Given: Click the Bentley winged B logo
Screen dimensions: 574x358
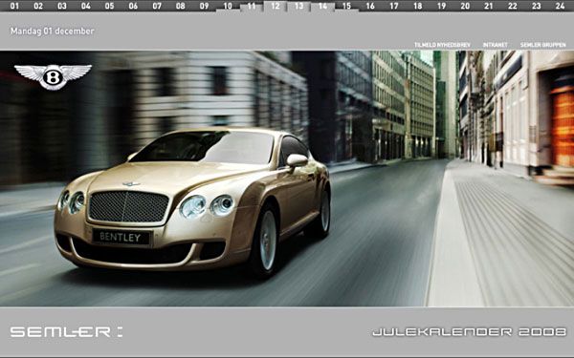Looking at the screenshot, I should point(53,76).
